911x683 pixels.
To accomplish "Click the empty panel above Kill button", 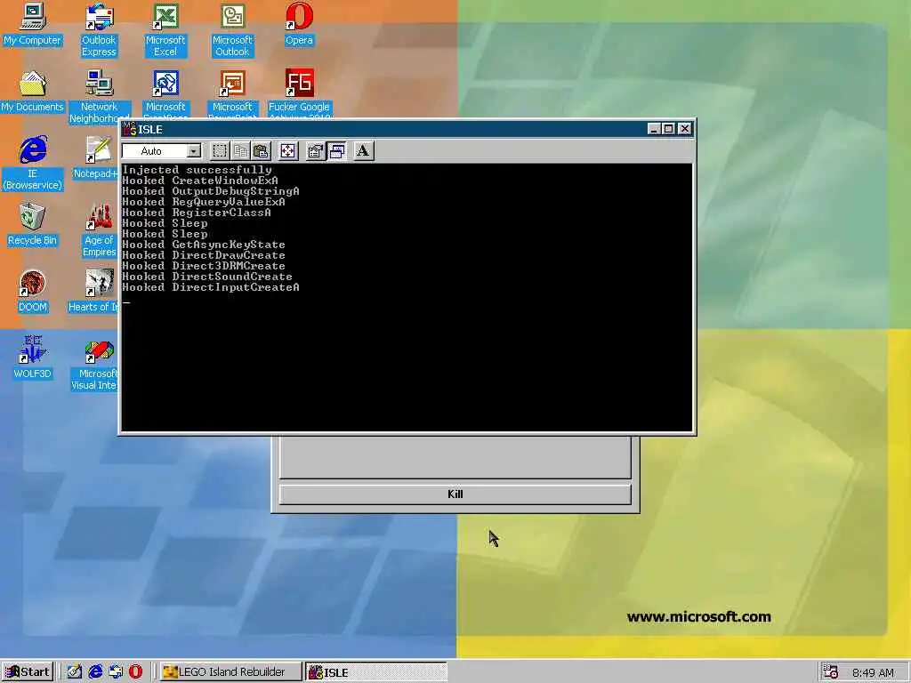I will point(455,457).
